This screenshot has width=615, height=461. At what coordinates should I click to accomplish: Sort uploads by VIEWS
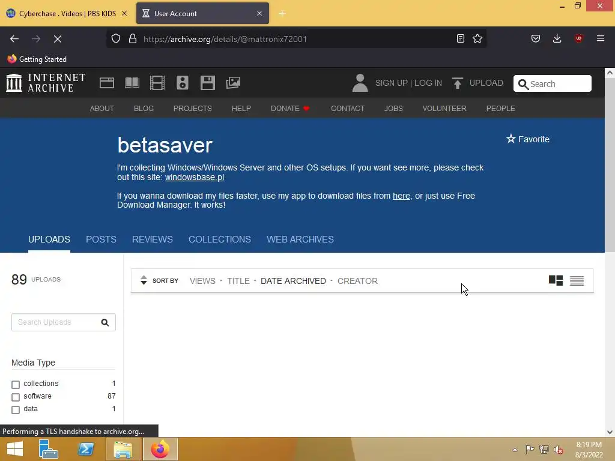pyautogui.click(x=202, y=281)
